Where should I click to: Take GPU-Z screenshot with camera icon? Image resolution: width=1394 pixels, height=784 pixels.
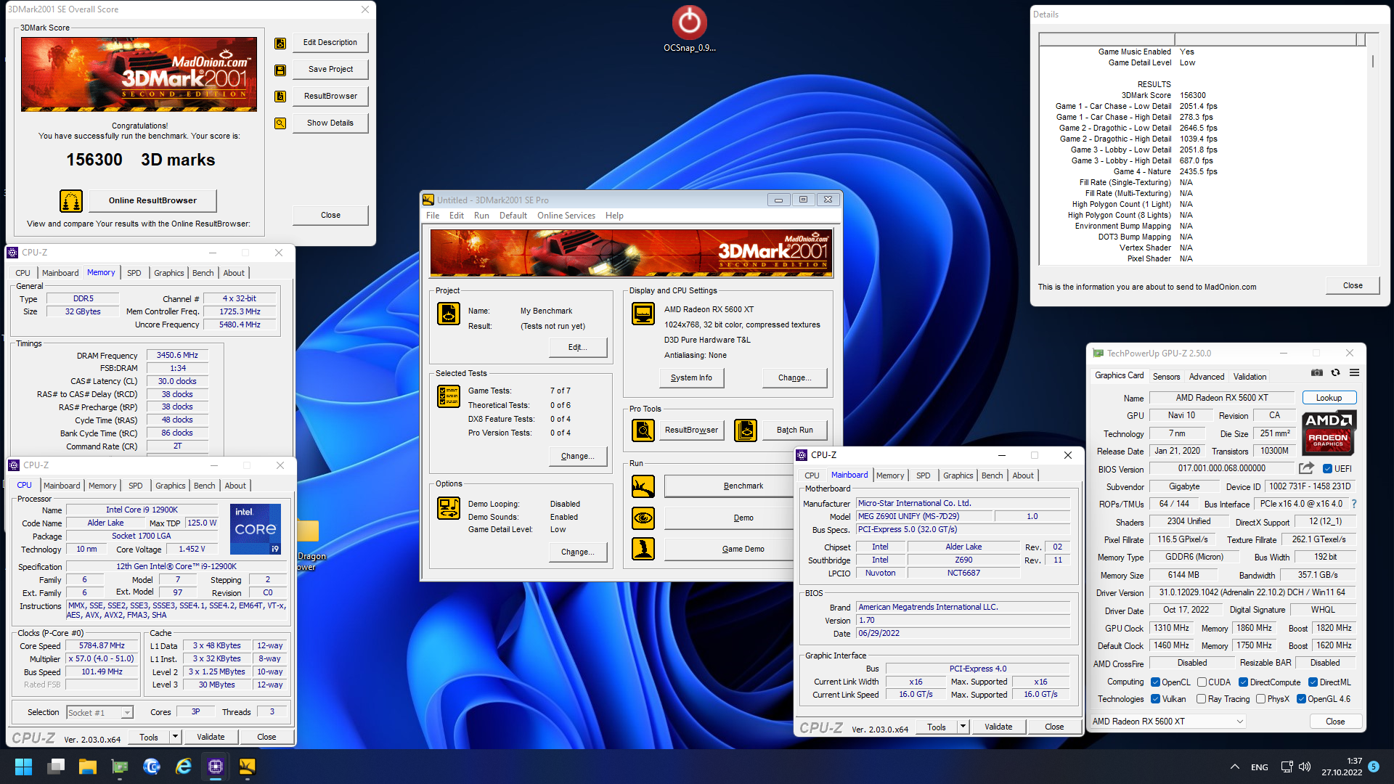coord(1317,373)
